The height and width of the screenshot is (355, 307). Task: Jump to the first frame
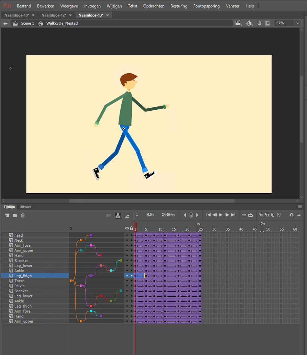click(x=208, y=215)
